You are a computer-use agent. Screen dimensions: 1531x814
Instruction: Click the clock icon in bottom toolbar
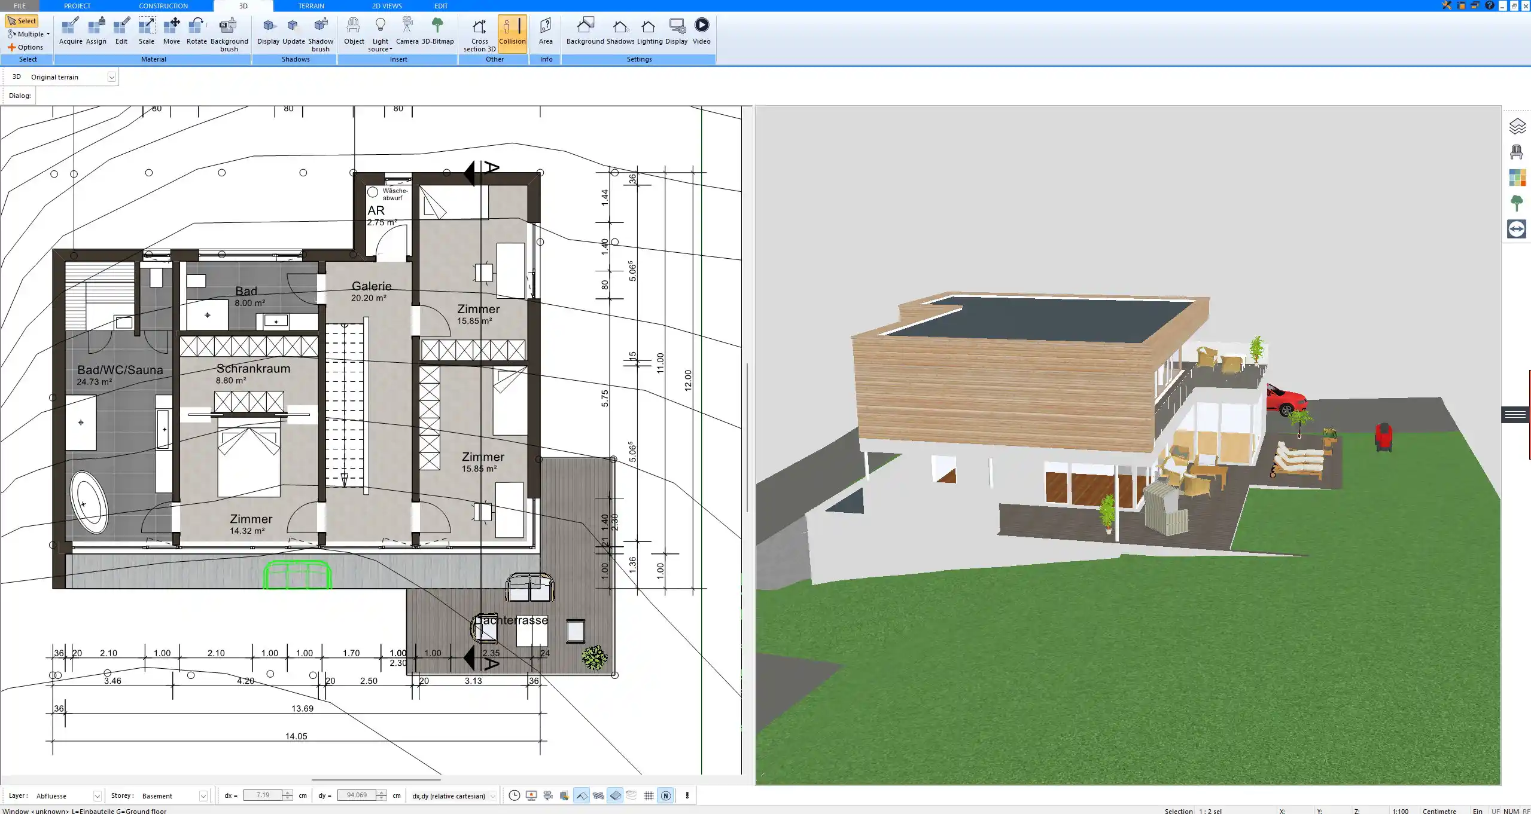tap(514, 795)
